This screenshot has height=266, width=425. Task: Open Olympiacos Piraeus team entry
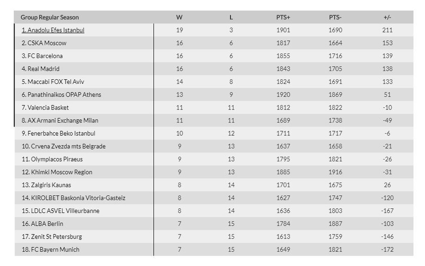pyautogui.click(x=52, y=159)
